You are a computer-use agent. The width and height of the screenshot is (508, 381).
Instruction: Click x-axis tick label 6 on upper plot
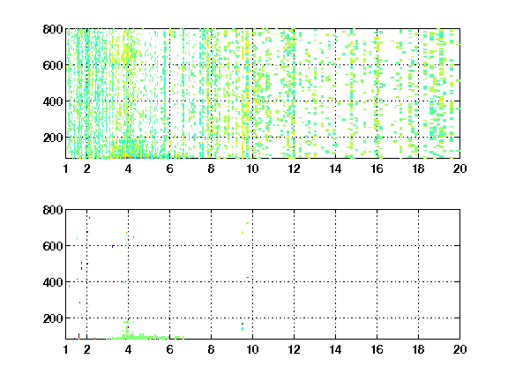pyautogui.click(x=169, y=168)
